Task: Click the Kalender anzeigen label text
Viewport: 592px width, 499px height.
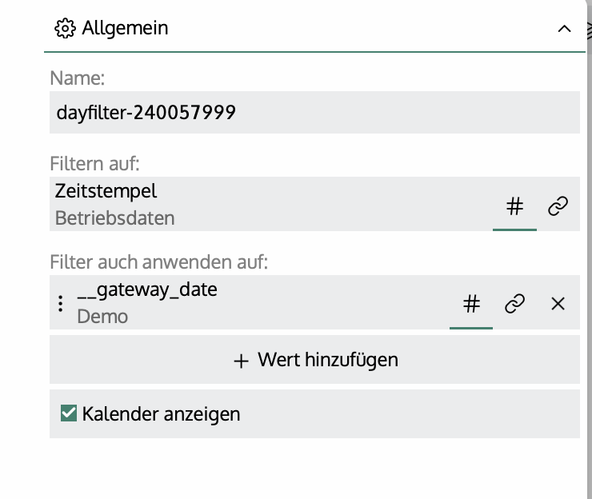Action: point(161,414)
